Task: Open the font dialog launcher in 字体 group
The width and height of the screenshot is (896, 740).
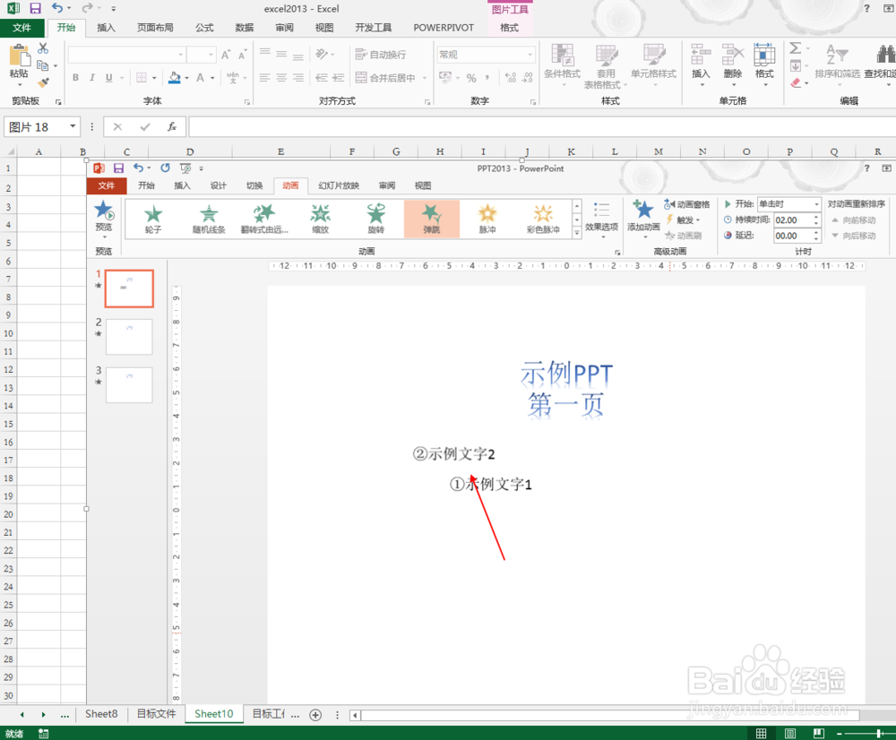Action: [247, 102]
